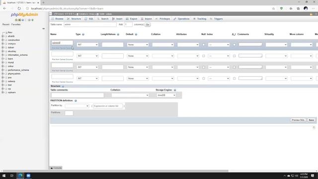Image resolution: width=318 pixels, height=179 pixels.
Task: Click the browser back arrow
Action: 4,8
